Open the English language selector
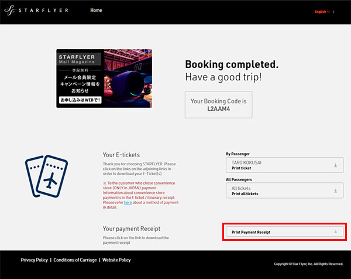 [x=321, y=12]
